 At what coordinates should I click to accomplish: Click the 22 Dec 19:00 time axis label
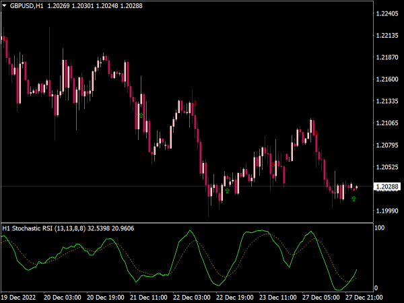pos(235,298)
